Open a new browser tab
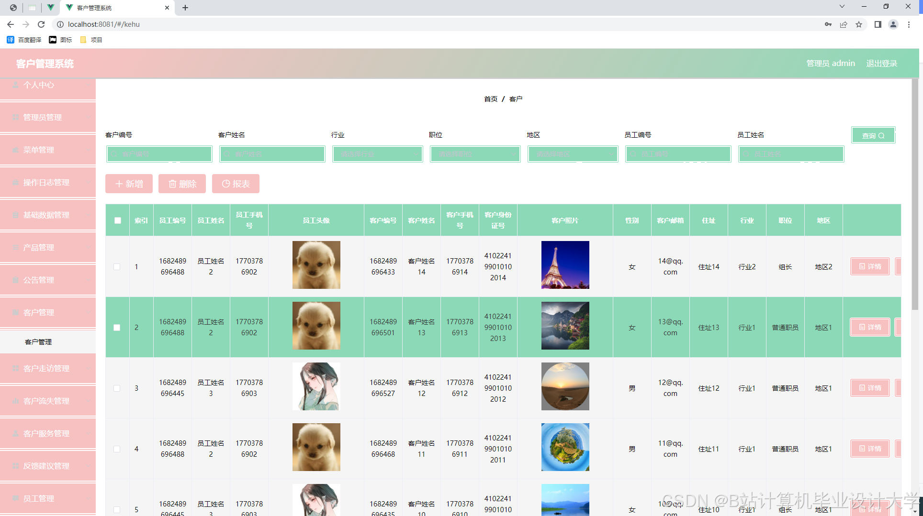The height and width of the screenshot is (516, 923). coord(185,8)
